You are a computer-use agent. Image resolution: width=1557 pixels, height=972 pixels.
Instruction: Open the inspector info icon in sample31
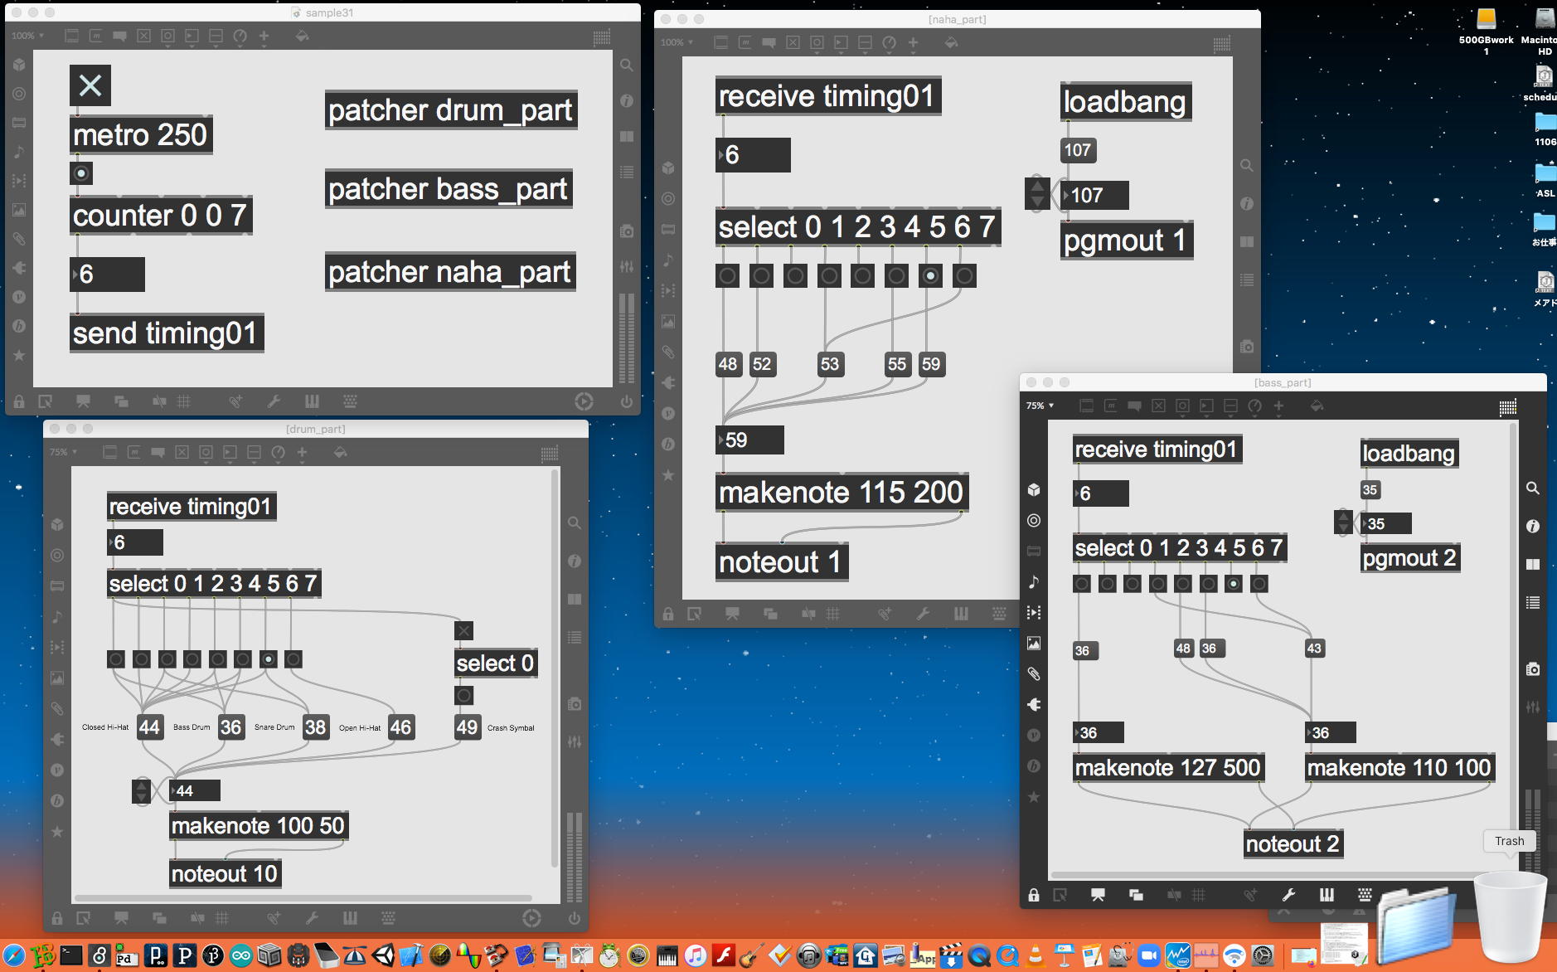click(x=627, y=100)
